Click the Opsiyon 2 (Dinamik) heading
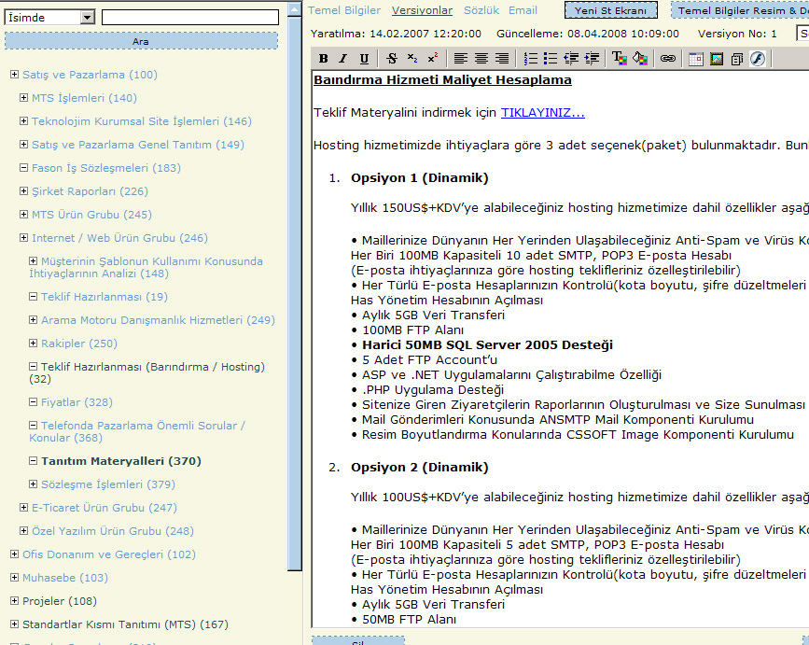This screenshot has height=645, width=809. point(420,468)
